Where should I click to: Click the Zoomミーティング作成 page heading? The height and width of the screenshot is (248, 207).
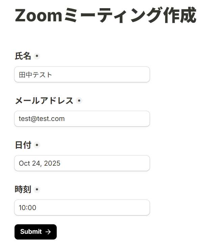105,15
